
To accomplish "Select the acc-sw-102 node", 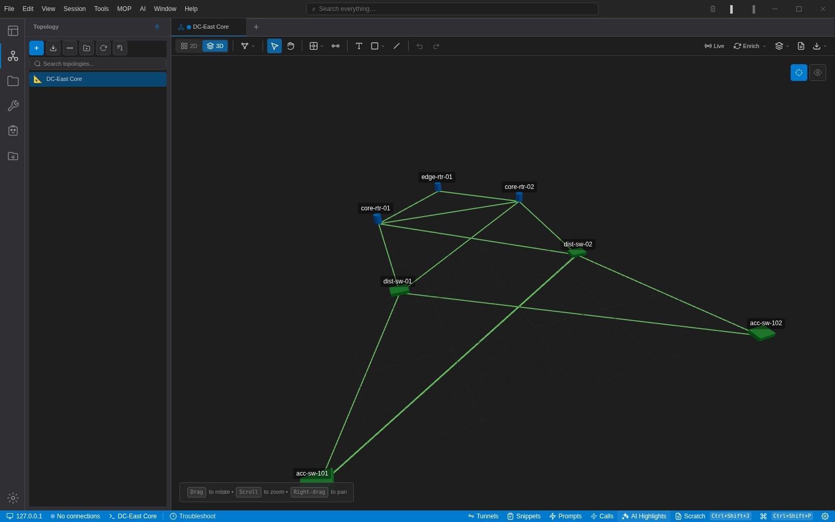I will point(762,334).
